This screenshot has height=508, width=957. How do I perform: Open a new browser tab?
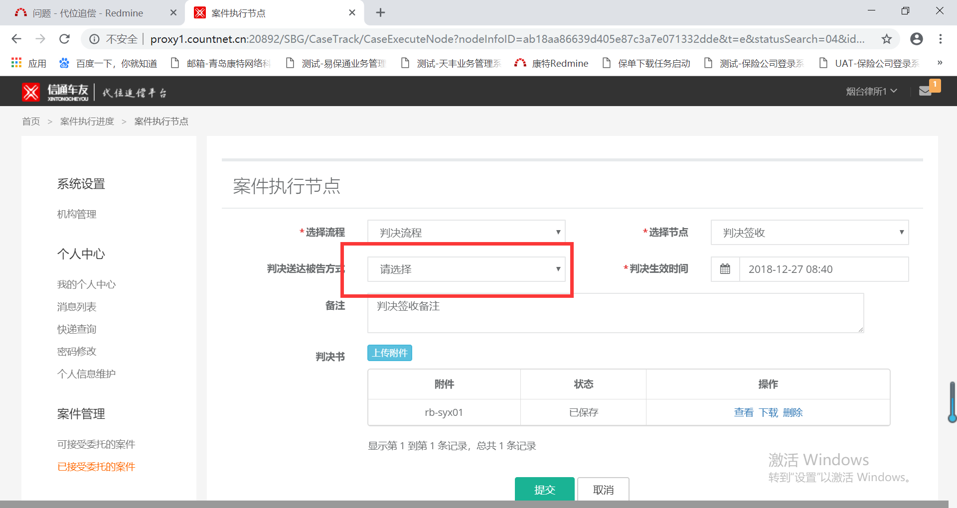[x=380, y=12]
